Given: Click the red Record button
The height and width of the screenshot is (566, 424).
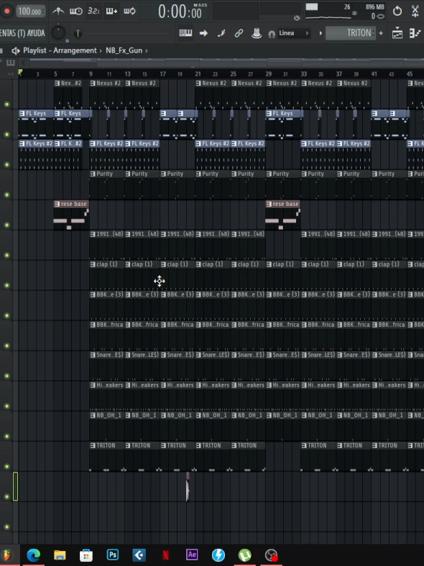Looking at the screenshot, I should pyautogui.click(x=6, y=12).
